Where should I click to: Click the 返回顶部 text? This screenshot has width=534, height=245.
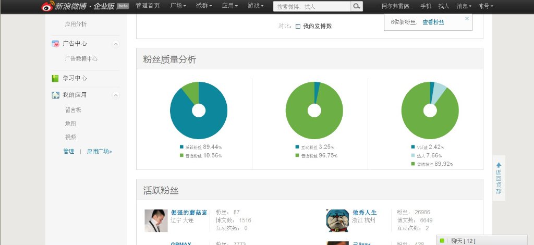click(x=499, y=182)
